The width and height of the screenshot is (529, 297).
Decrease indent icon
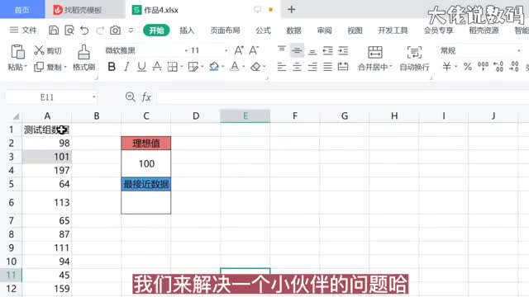pos(327,50)
